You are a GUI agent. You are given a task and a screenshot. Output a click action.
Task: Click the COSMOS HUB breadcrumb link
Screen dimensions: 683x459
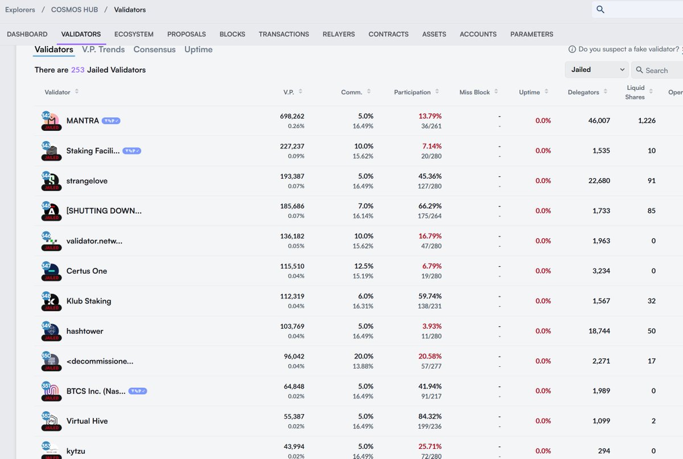(75, 10)
